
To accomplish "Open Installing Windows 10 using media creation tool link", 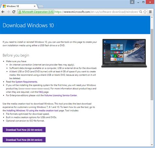I will pos(32,111).
